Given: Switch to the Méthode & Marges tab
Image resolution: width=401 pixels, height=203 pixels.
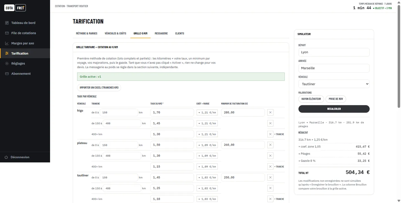Looking at the screenshot, I should (x=87, y=33).
